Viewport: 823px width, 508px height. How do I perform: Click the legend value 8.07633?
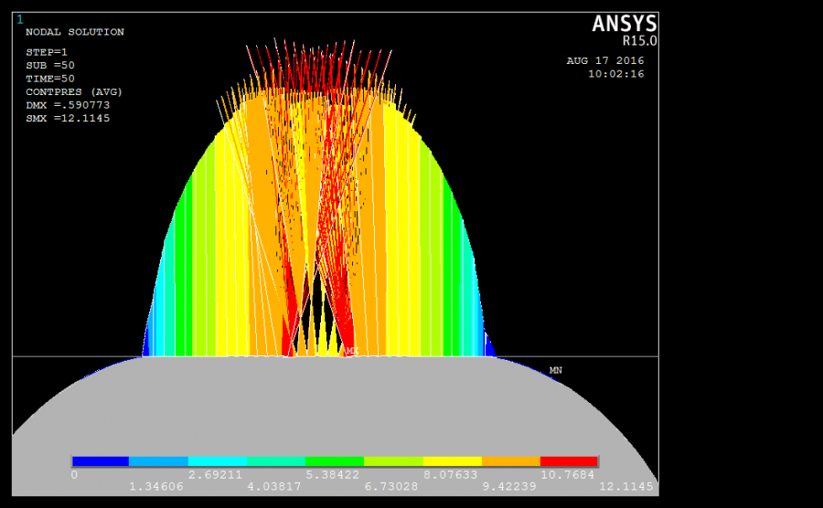coord(451,475)
